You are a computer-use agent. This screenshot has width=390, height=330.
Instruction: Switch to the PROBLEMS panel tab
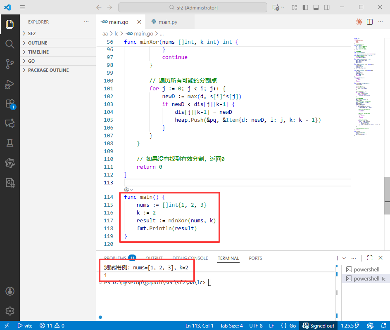click(x=120, y=258)
